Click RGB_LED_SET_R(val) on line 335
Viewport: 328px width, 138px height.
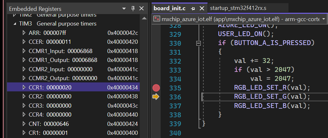click(x=272, y=88)
